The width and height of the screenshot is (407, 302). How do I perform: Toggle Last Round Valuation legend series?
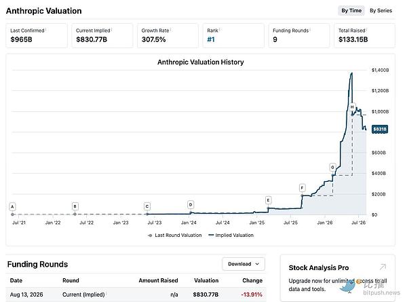click(x=175, y=235)
